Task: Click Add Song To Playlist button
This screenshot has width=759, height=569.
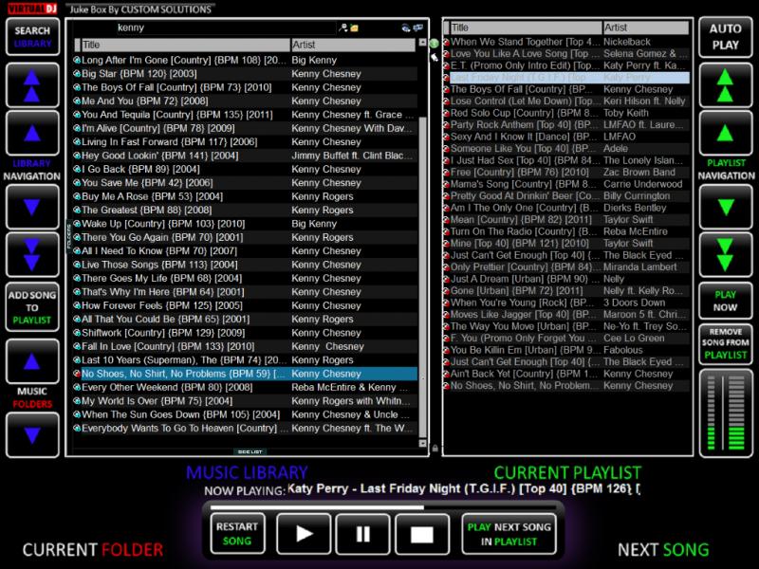Action: pyautogui.click(x=32, y=307)
